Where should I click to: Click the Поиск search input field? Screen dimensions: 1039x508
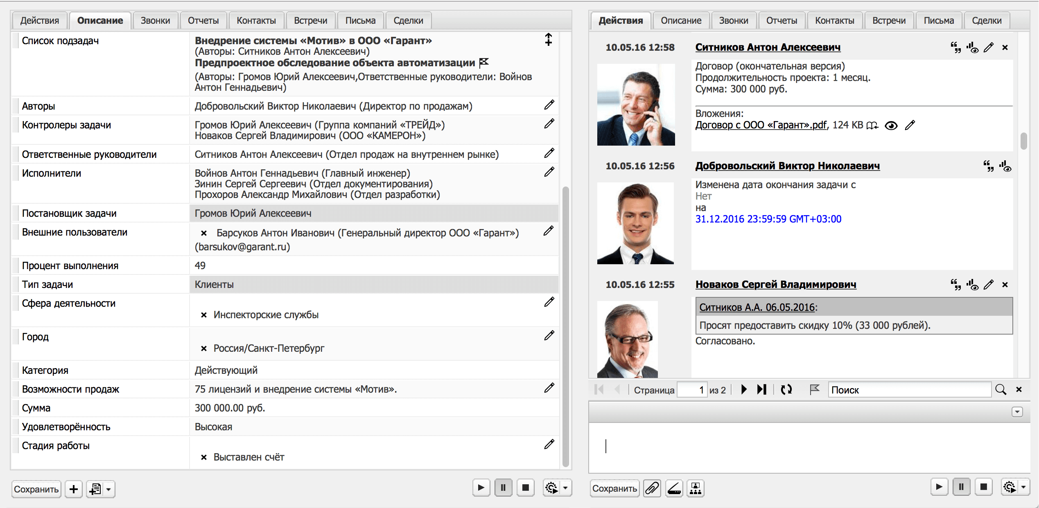click(x=909, y=390)
